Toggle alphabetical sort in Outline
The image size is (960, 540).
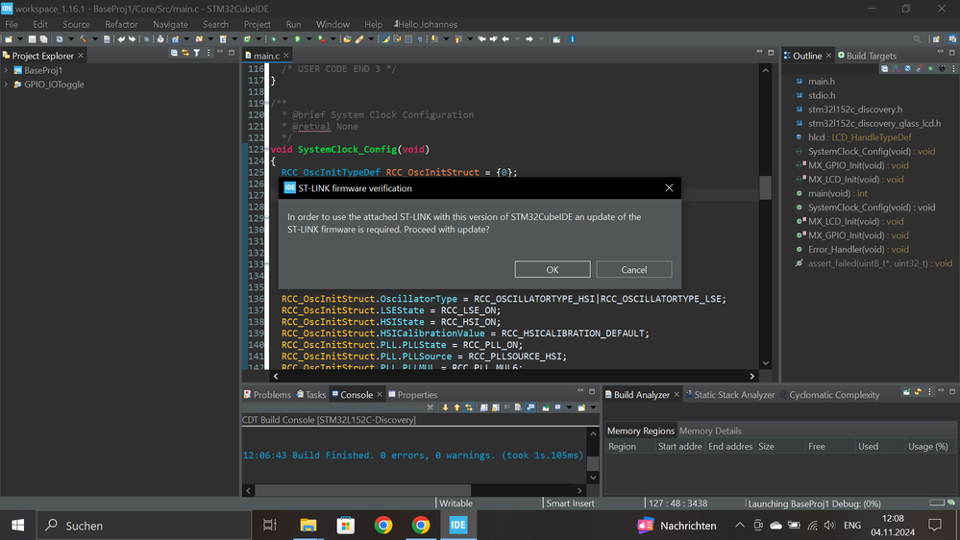[897, 68]
